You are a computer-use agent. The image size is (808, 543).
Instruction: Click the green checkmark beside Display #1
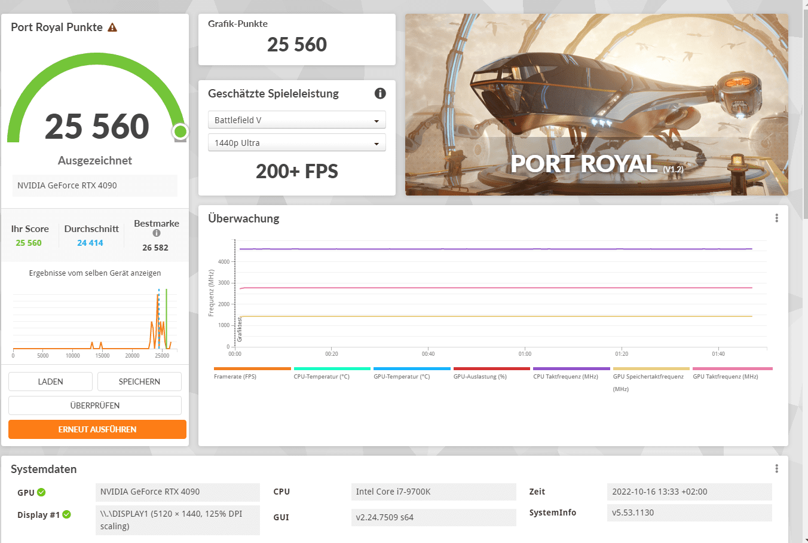[x=66, y=514]
